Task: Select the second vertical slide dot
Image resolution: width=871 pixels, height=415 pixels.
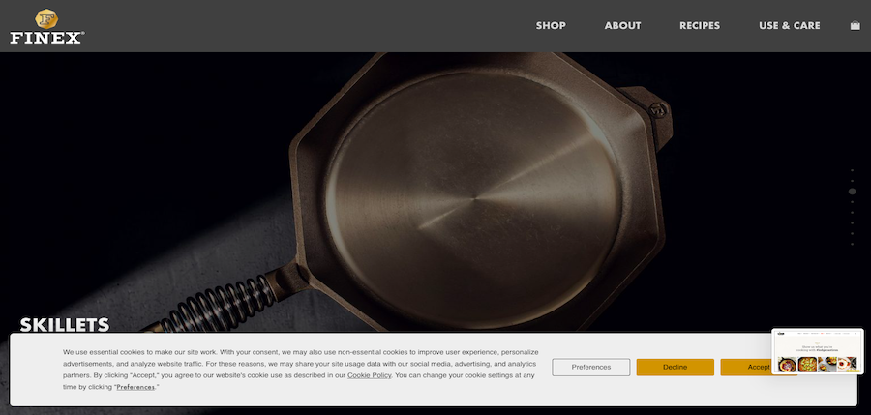Action: pyautogui.click(x=852, y=181)
